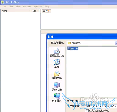The image size is (117, 112).
Task: Go to 桌面 desktop shortcut
Action: 57,64
